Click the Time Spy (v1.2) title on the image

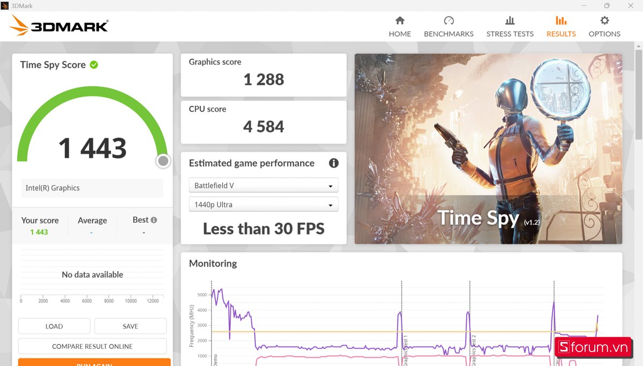[488, 218]
